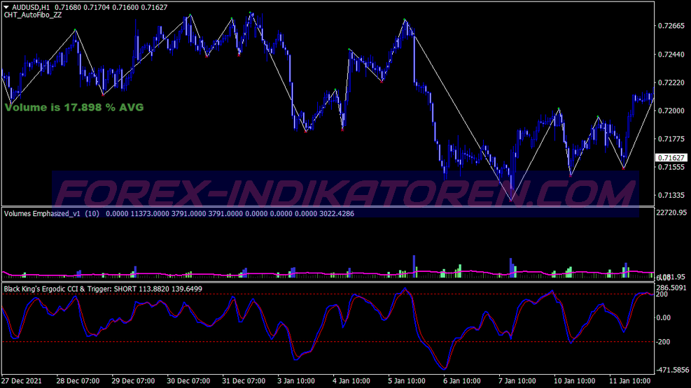Click the 0.71335 price axis level

tap(671, 196)
